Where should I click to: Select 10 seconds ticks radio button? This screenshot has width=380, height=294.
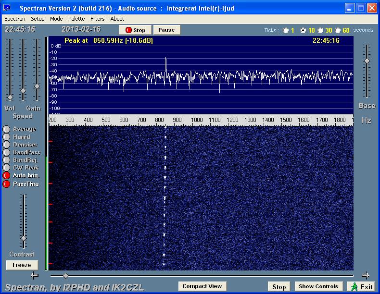[303, 30]
